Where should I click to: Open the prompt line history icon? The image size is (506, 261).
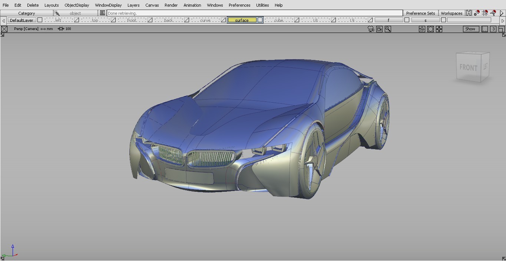(103, 13)
